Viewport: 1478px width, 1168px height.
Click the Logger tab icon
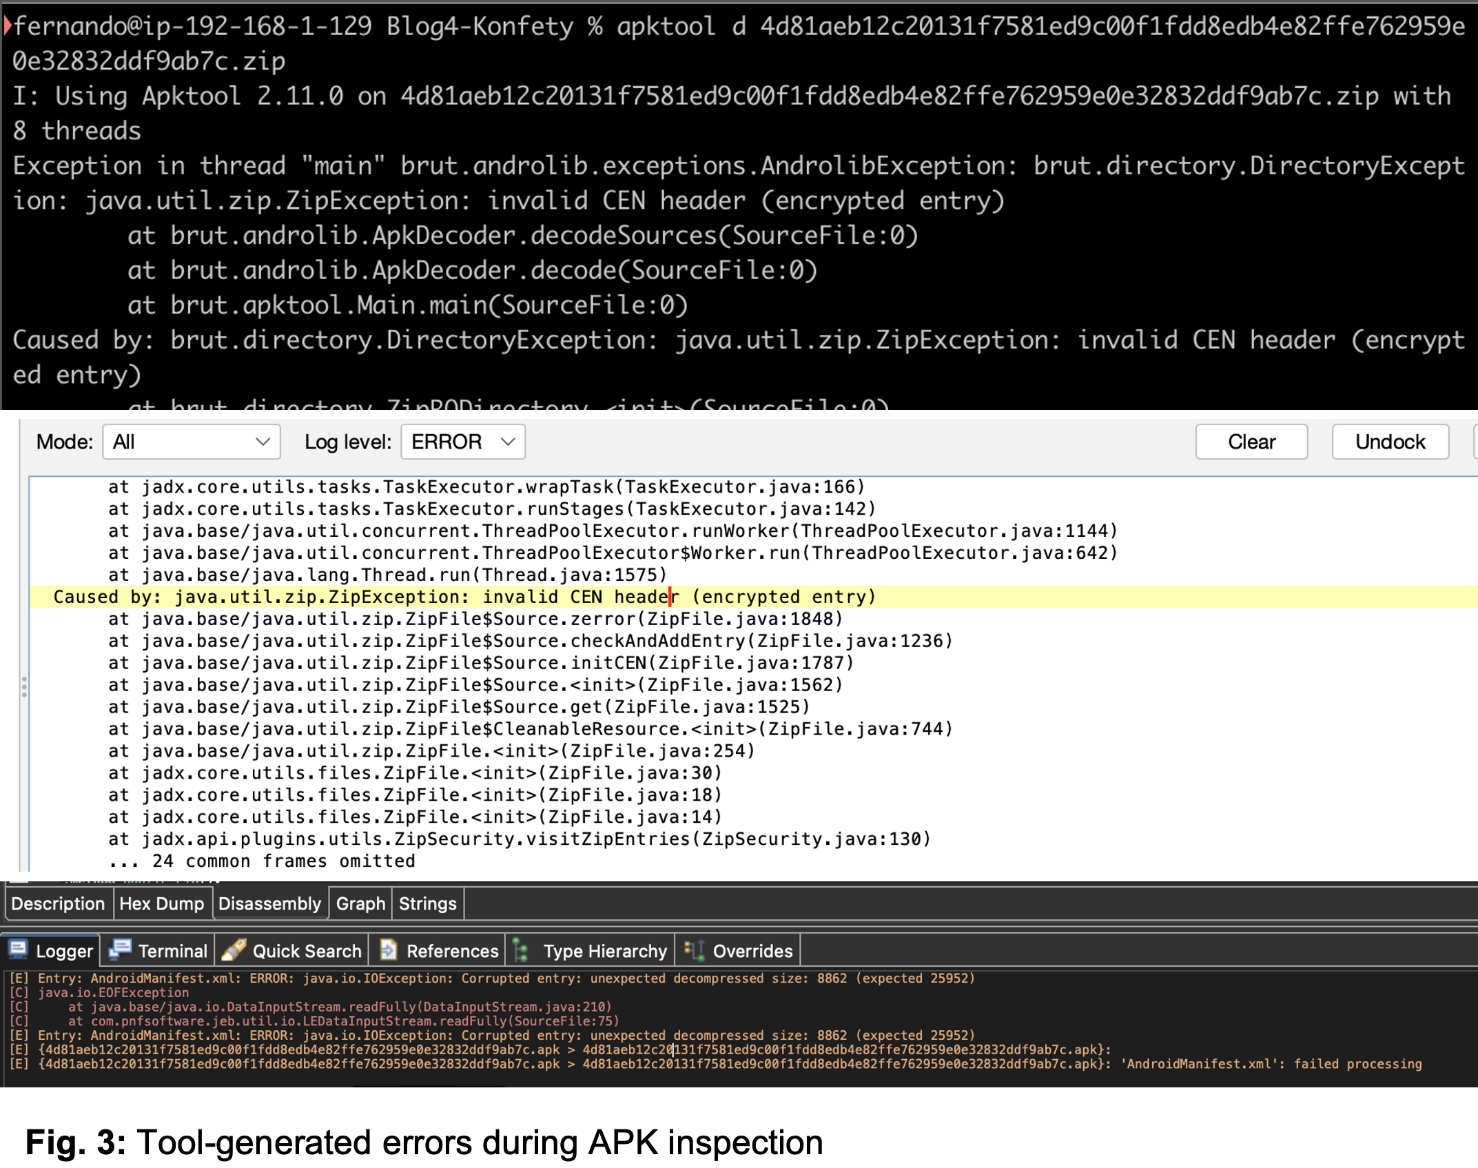pyautogui.click(x=19, y=950)
